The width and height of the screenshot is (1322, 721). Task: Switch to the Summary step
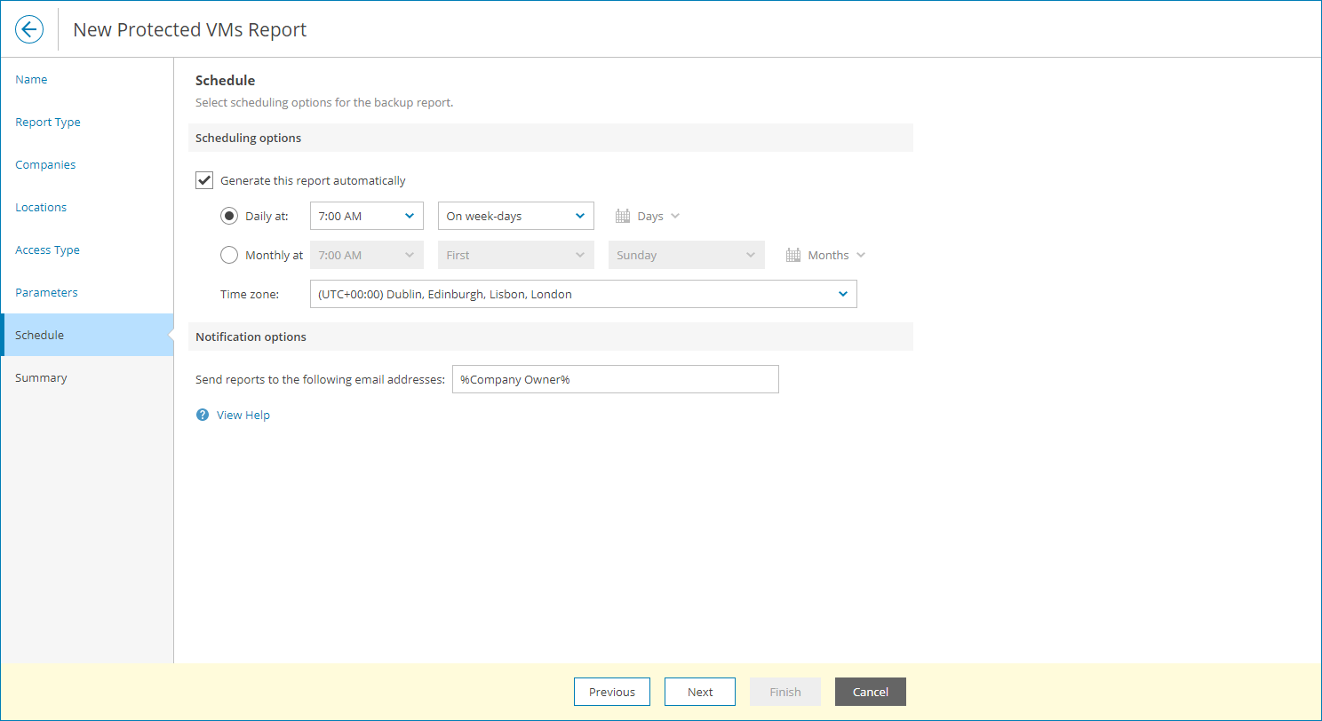point(41,377)
